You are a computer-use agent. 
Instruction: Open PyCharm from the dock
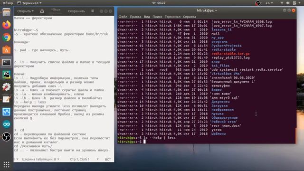click(6, 75)
